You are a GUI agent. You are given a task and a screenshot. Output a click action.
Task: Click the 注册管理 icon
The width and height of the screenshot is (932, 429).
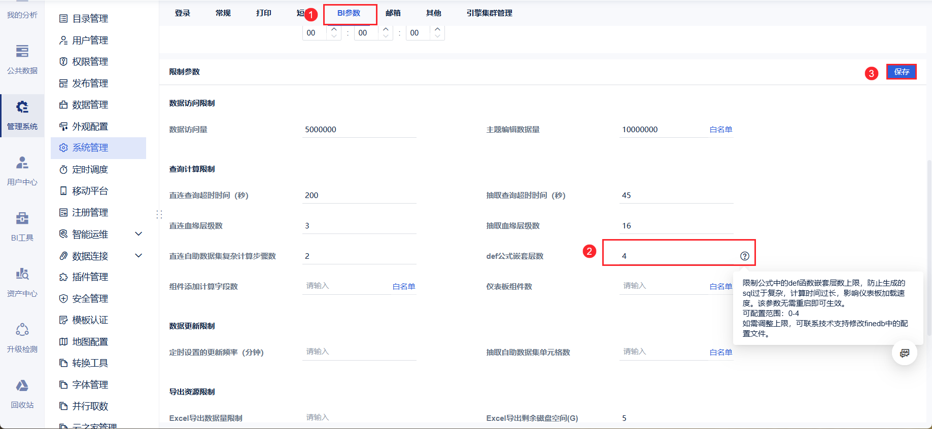(63, 213)
